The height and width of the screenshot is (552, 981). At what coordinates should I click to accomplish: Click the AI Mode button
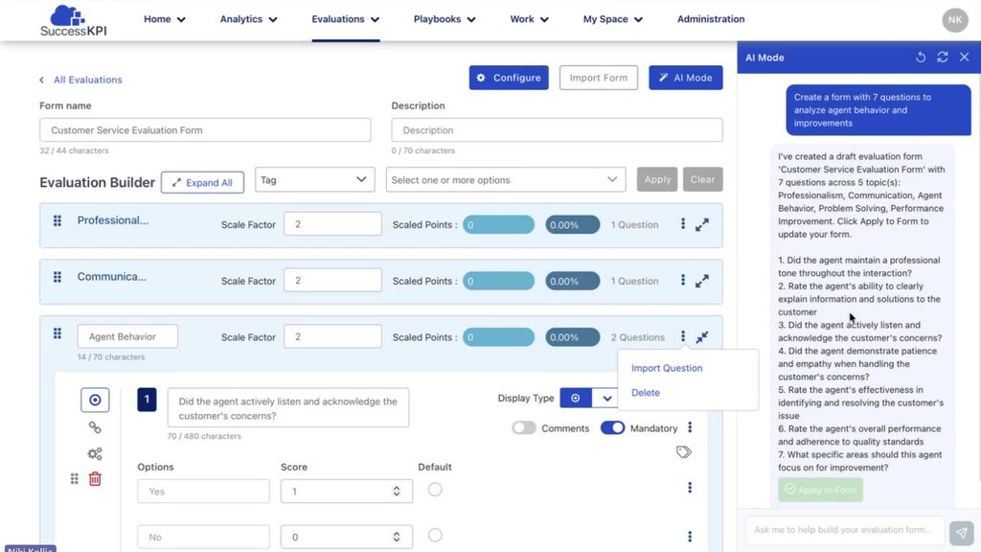click(686, 78)
